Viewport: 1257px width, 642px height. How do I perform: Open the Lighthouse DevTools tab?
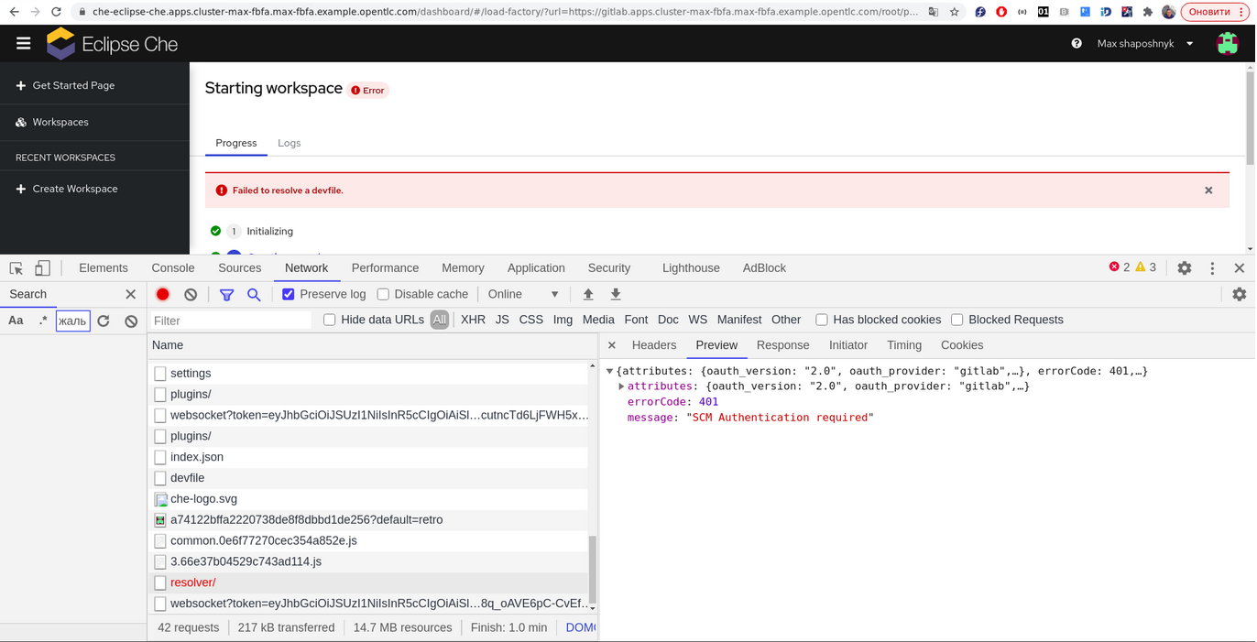[691, 268]
